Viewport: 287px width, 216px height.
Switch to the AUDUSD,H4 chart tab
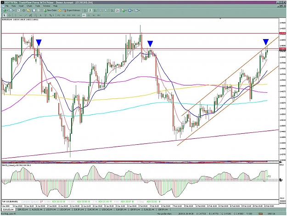(x=37, y=210)
